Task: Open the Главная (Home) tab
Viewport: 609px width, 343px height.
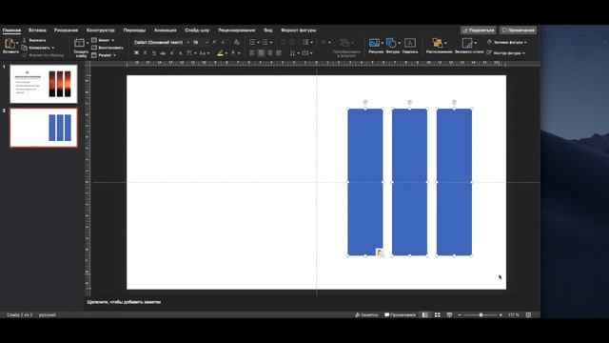Action: (11, 30)
